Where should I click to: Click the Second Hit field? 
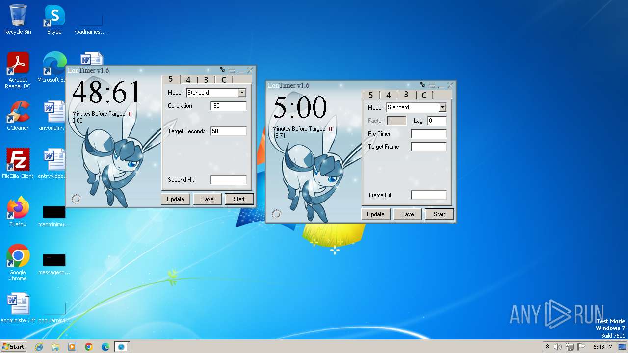point(229,180)
